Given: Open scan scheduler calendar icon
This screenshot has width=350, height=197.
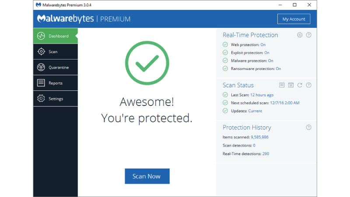Looking at the screenshot, I should 291,85.
